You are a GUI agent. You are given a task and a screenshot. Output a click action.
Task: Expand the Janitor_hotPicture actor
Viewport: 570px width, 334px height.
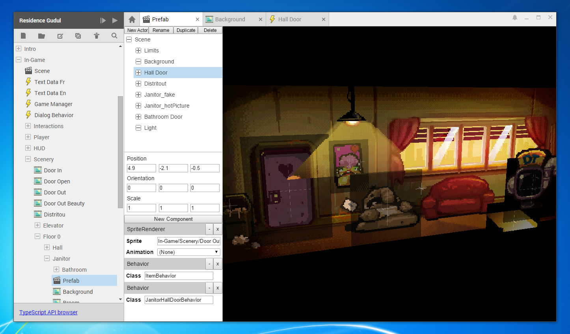pos(138,106)
